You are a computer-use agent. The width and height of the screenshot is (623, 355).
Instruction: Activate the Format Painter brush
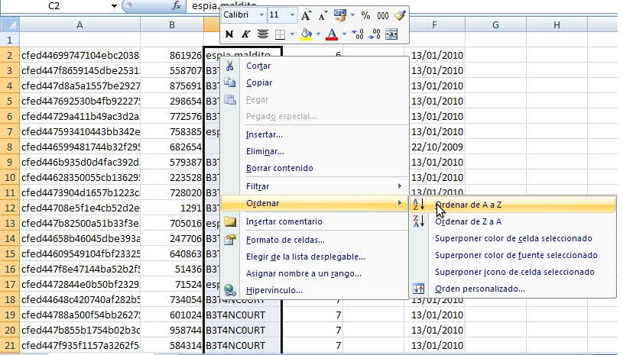click(x=399, y=15)
